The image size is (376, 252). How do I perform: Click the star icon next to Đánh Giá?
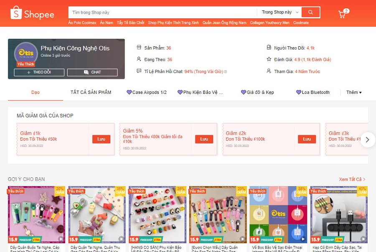point(269,59)
